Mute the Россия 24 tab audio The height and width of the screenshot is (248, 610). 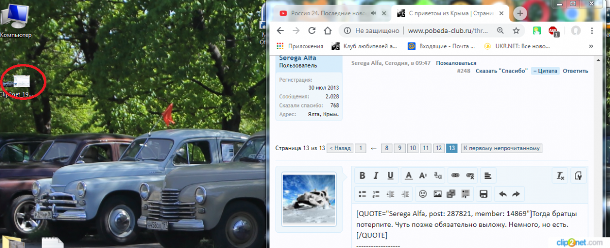click(x=374, y=13)
